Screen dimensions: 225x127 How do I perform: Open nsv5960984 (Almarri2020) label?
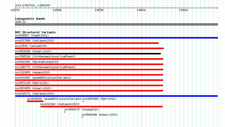pos(100,115)
